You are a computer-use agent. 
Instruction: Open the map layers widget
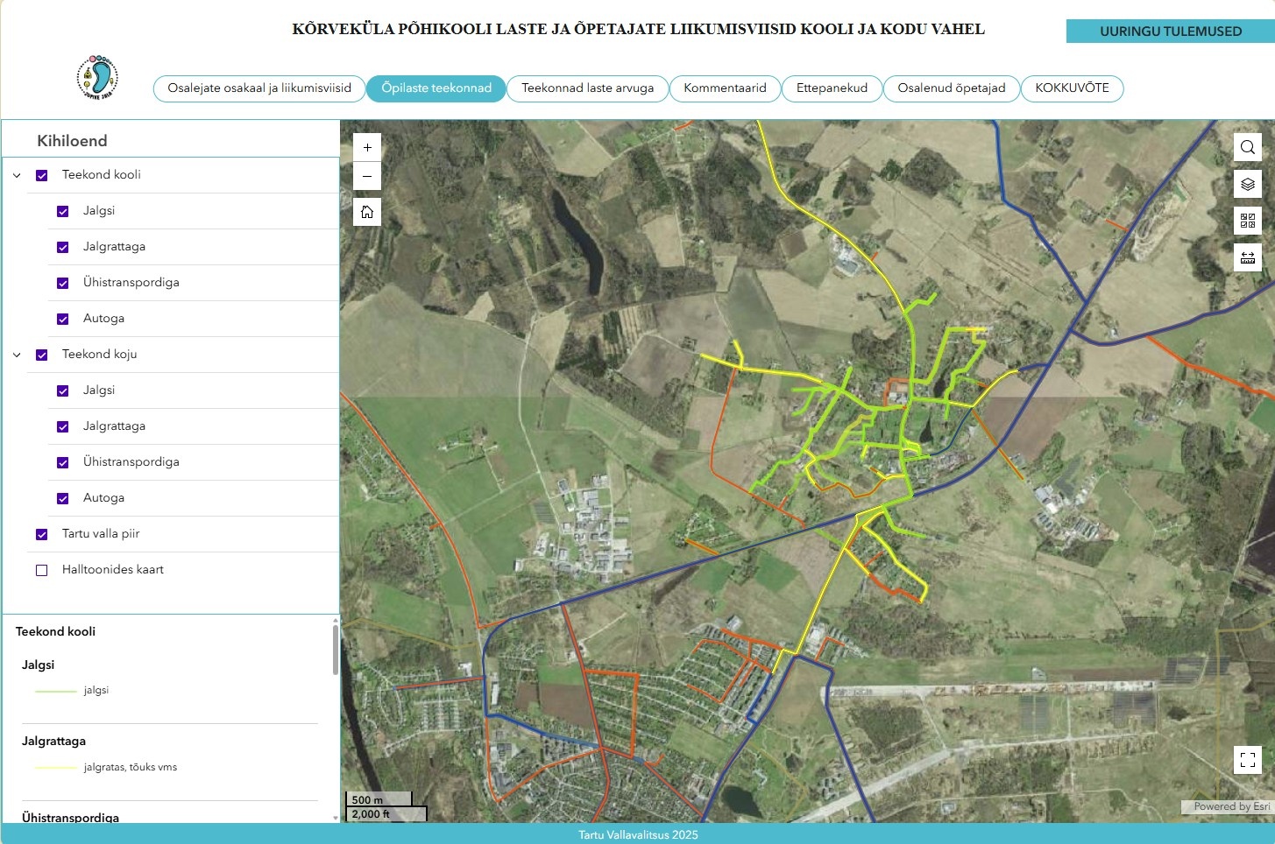pyautogui.click(x=1248, y=184)
